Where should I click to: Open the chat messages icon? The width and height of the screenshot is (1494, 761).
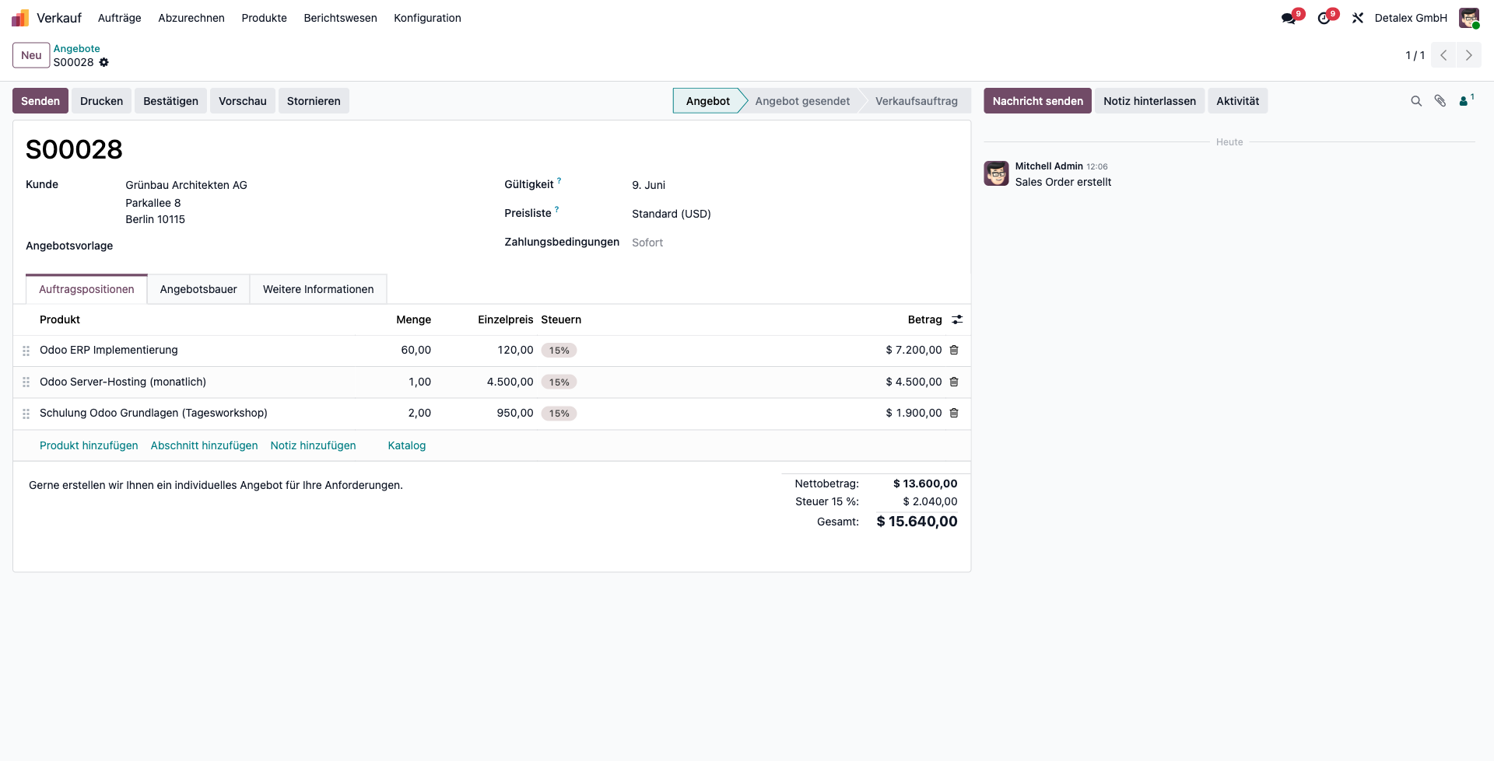click(x=1289, y=18)
